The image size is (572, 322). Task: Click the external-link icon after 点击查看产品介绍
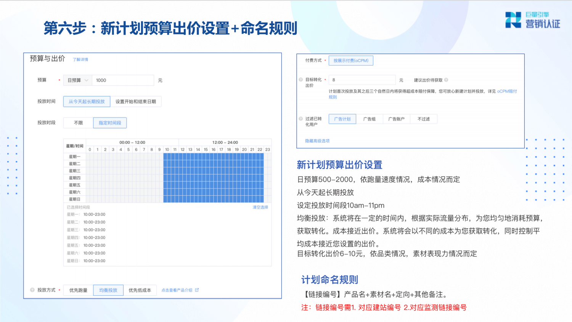click(197, 290)
